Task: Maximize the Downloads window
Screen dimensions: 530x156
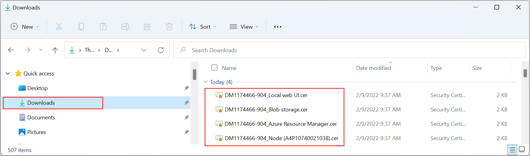Action: (x=497, y=7)
